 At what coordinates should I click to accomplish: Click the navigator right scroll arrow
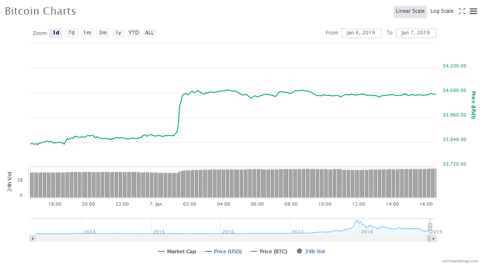tap(434, 239)
